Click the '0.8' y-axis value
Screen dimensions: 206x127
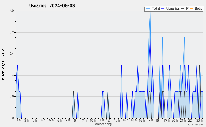click(x=12, y=96)
